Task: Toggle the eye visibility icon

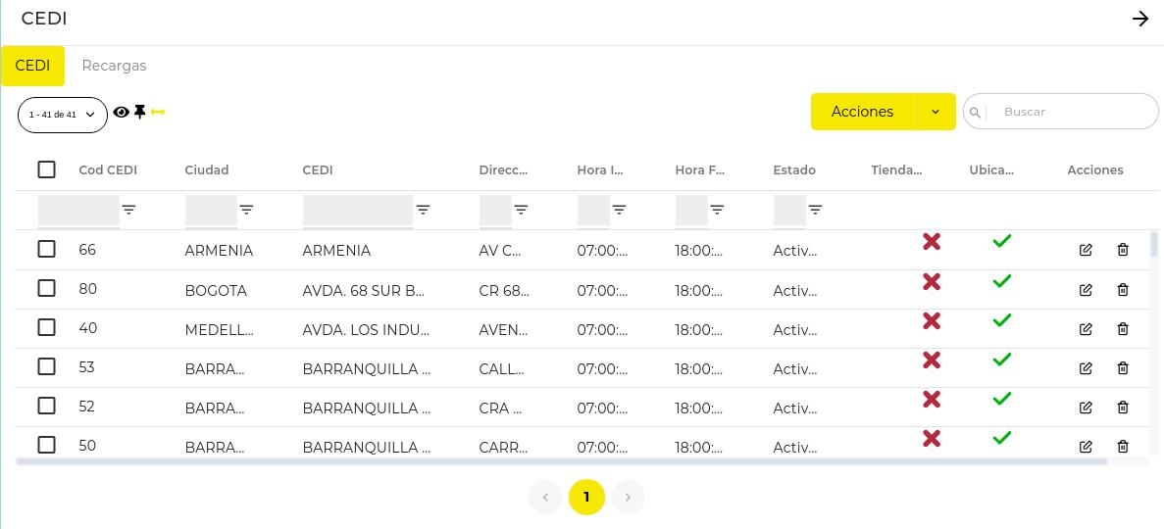Action: click(x=121, y=112)
